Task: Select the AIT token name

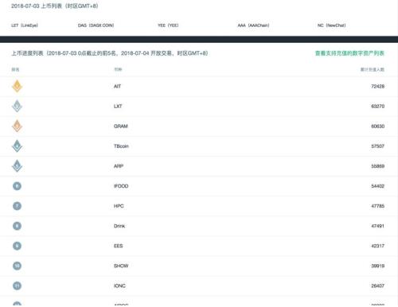Action: pos(117,86)
